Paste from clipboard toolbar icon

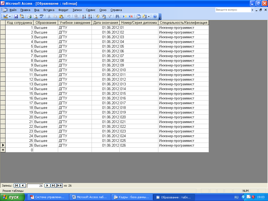tap(61, 16)
